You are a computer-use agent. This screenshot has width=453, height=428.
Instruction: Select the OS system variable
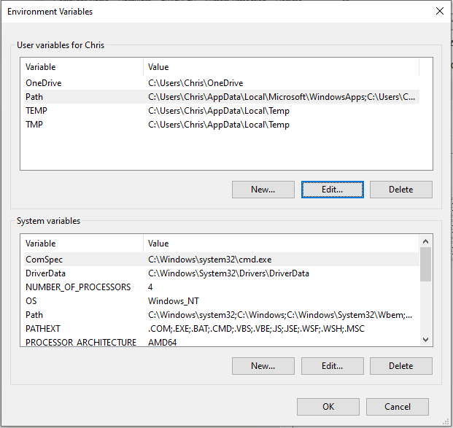[222, 301]
